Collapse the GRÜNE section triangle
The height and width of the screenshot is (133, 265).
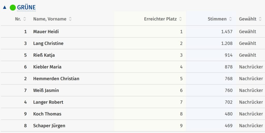[x=4, y=7]
